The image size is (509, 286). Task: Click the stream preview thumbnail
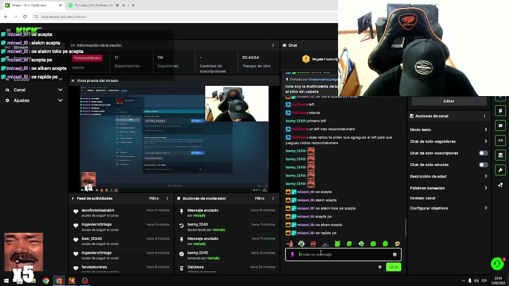(174, 139)
